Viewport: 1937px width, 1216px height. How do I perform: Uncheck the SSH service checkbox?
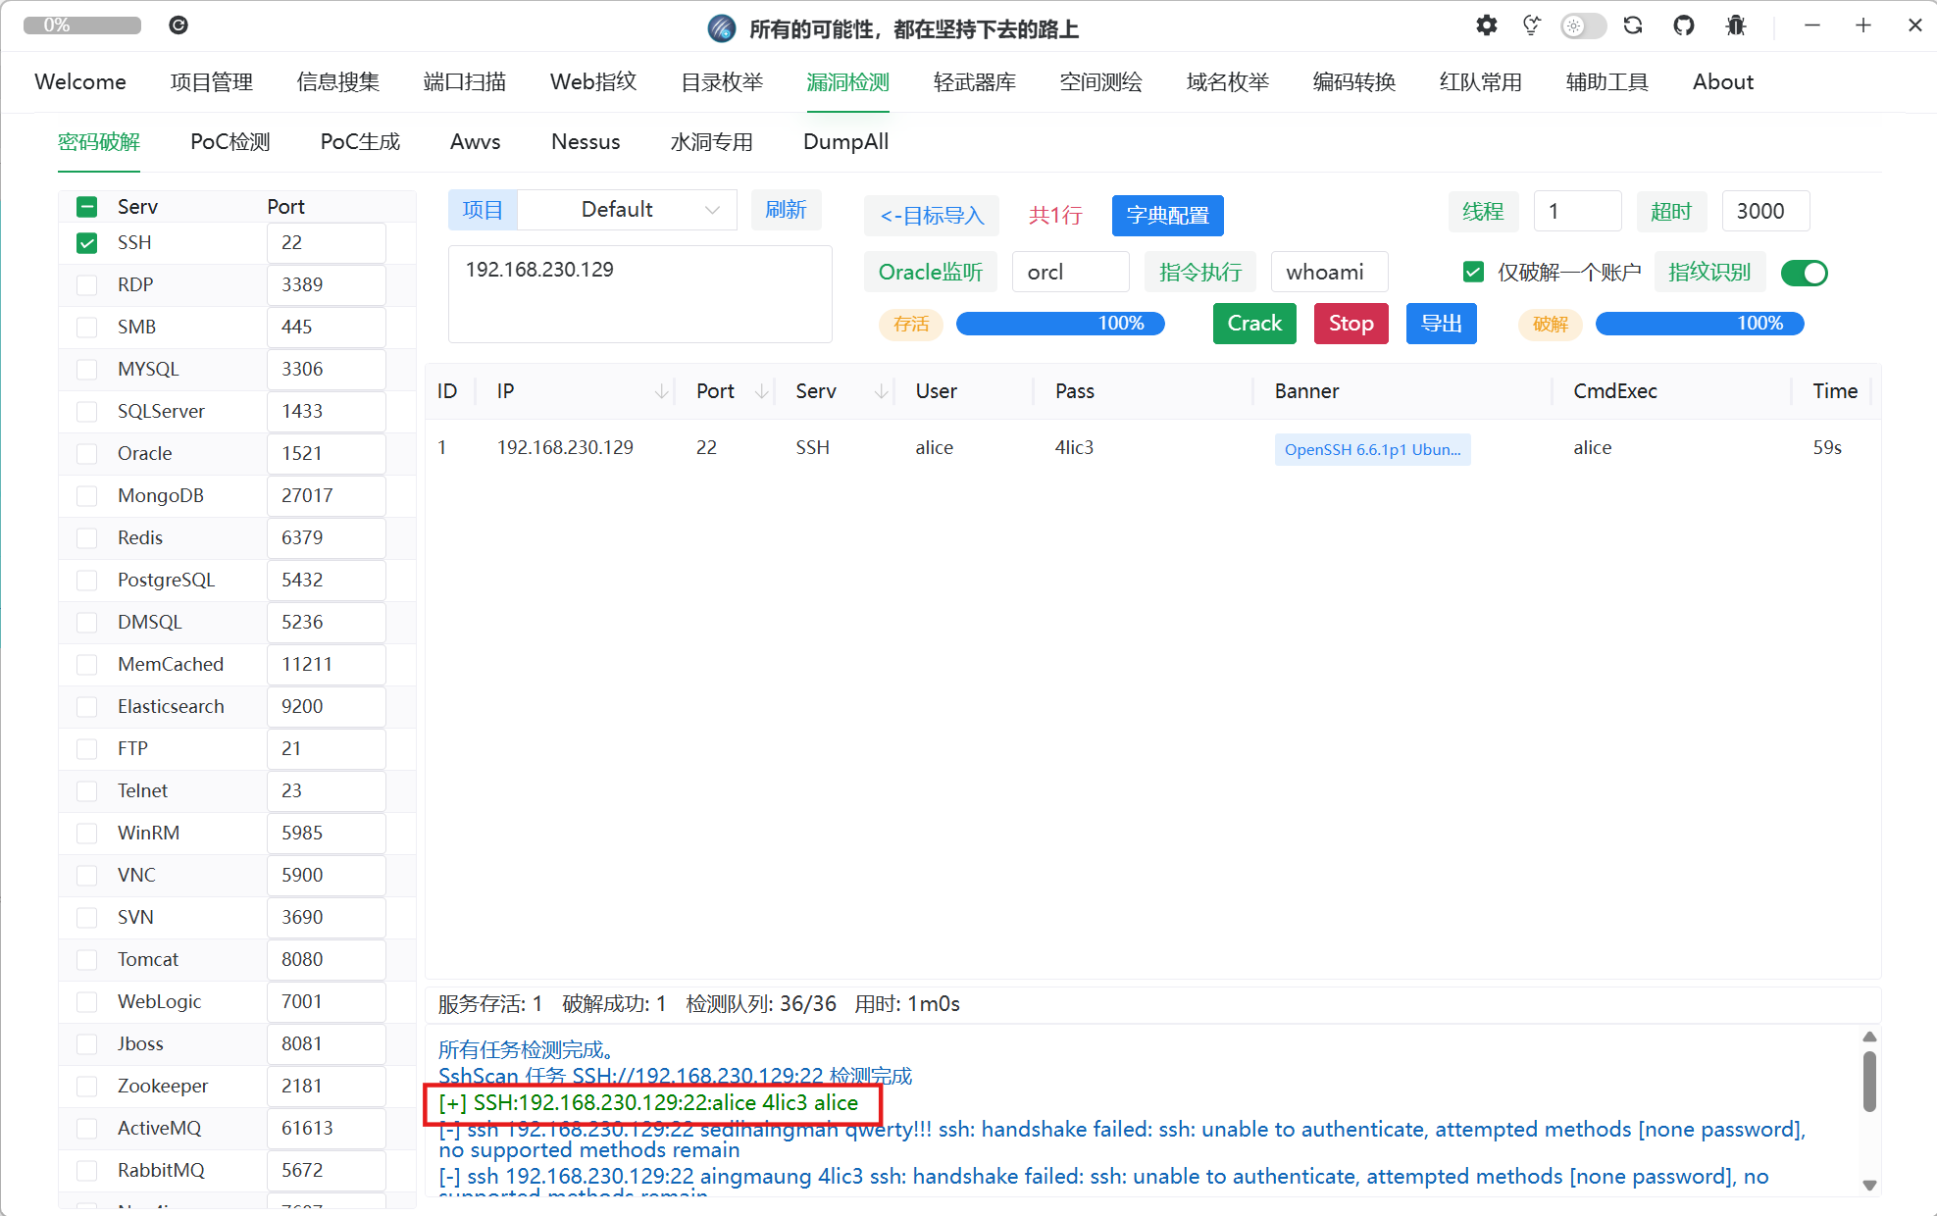point(87,243)
